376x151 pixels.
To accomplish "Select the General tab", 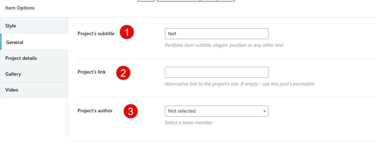I will point(34,42).
